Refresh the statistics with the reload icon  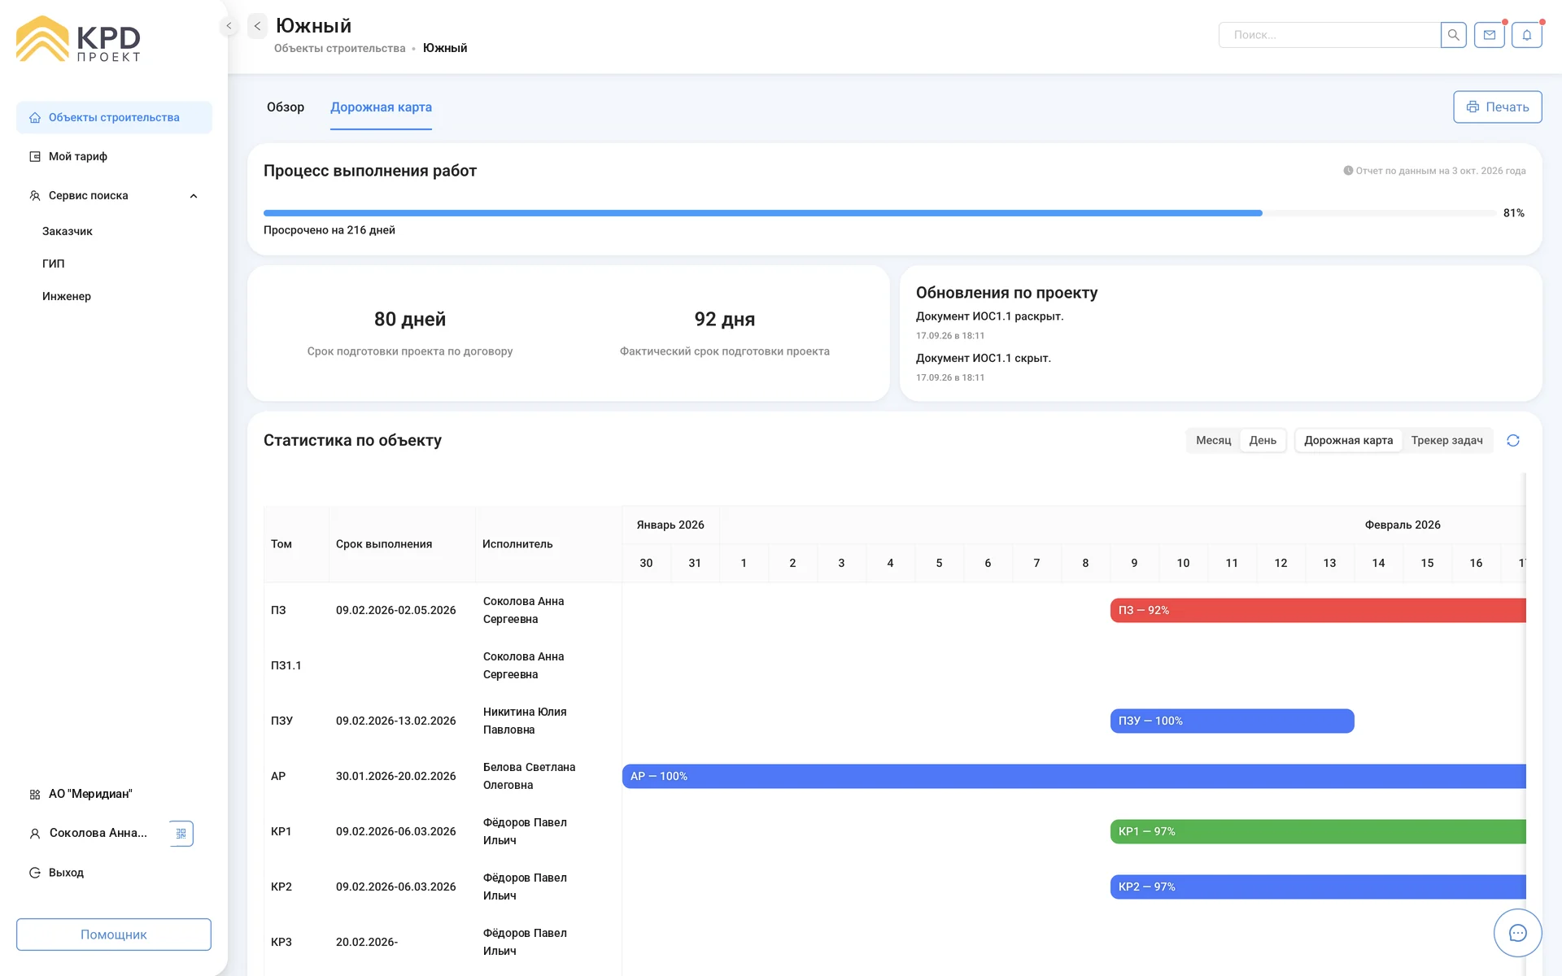pyautogui.click(x=1513, y=440)
